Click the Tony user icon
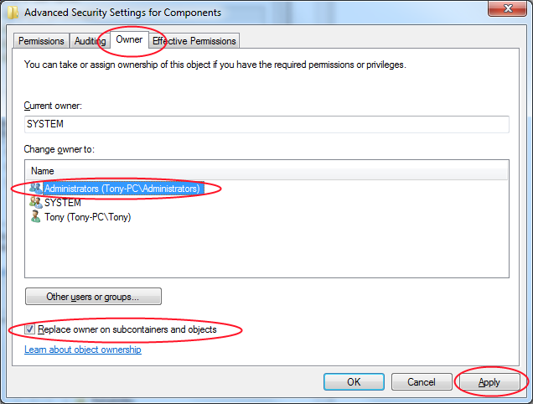This screenshot has height=404, width=533. (36, 217)
